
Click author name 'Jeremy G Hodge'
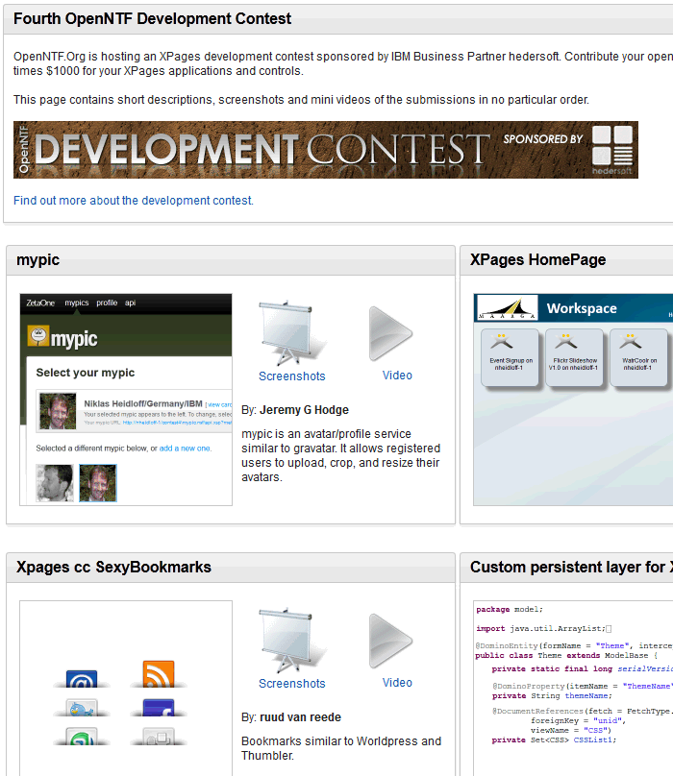(x=304, y=410)
